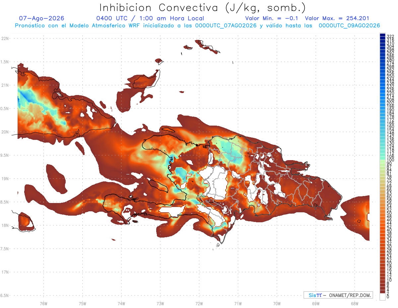This screenshot has width=398, height=308.
Task: Click the "SisTT - ONAMET/REP.DOM." credit box
Action: (338, 295)
